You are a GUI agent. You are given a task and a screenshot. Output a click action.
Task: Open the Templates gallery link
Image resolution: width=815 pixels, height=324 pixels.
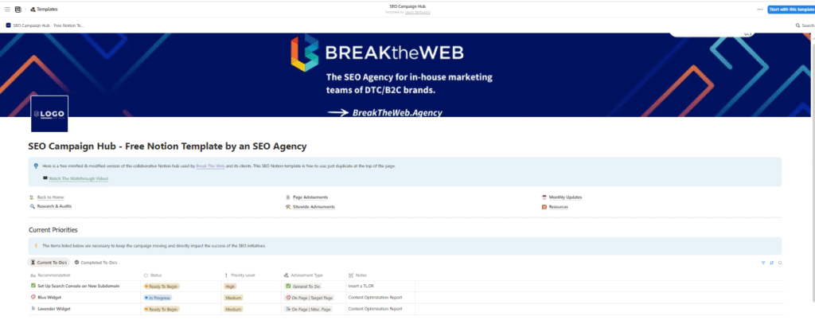tap(45, 10)
